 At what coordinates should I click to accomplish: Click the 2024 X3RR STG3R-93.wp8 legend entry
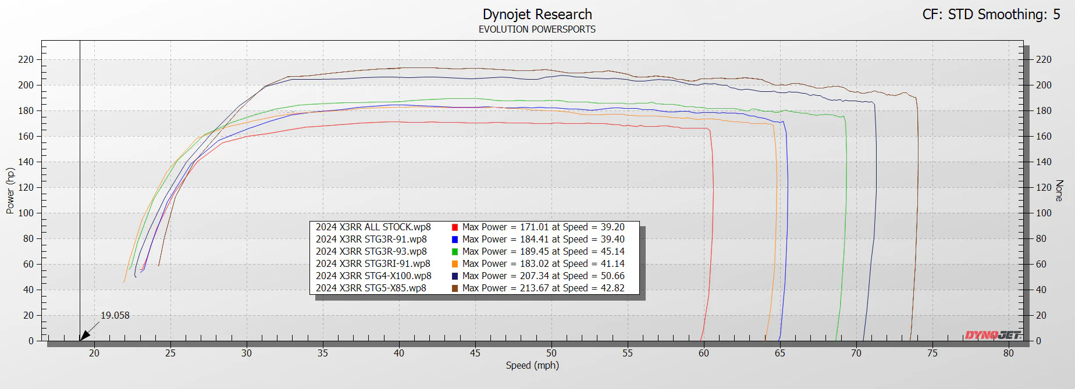pos(371,252)
